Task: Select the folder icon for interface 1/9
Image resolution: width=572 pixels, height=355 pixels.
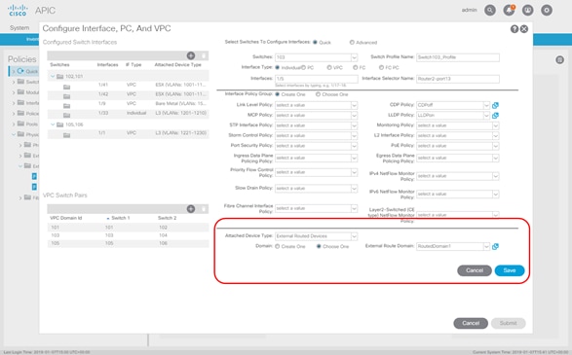Action: coord(67,106)
